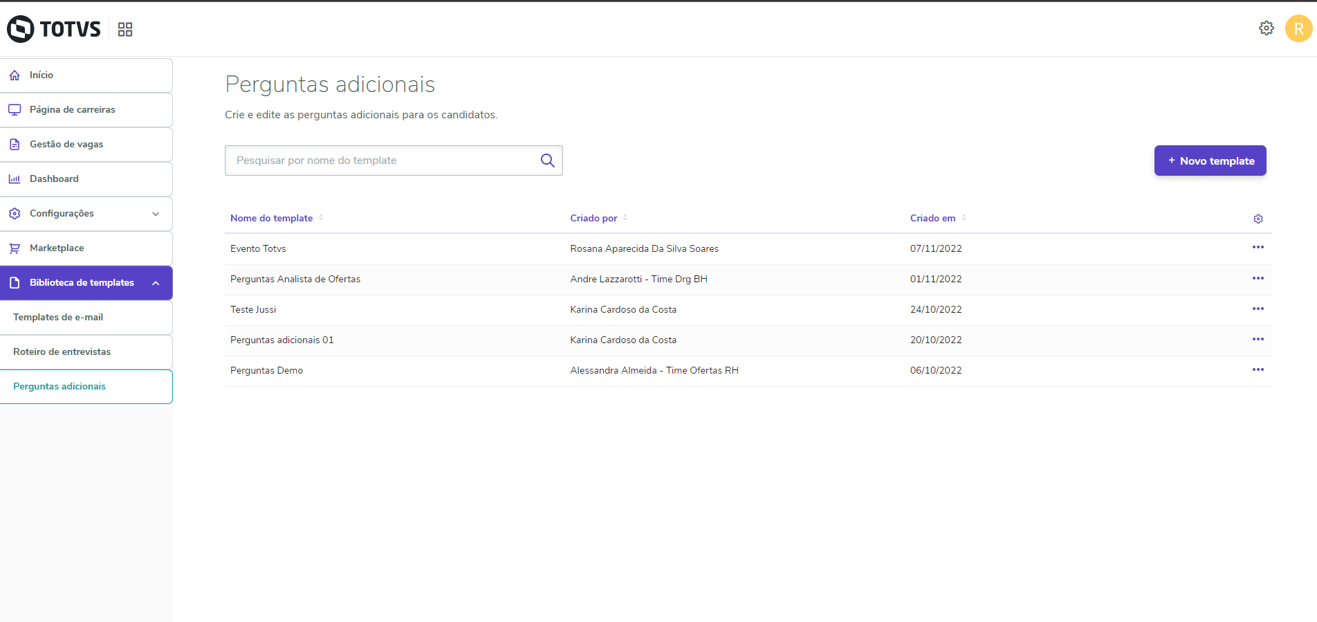
Task: Click date 20/10/2022
Action: pyautogui.click(x=936, y=340)
